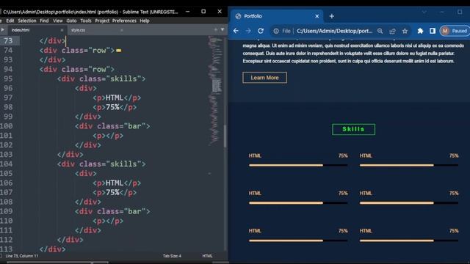Open the Tools menu

[86, 21]
